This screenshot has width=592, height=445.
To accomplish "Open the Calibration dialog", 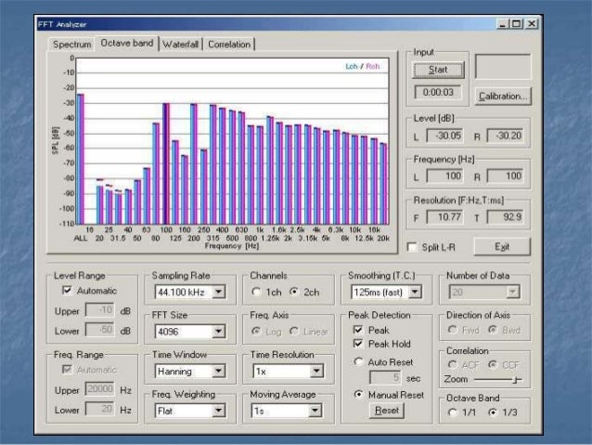I will coord(502,96).
